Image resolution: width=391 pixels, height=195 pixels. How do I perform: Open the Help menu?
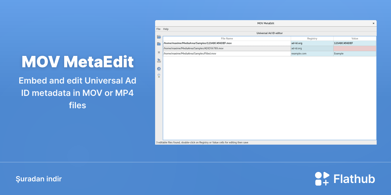coord(166,29)
